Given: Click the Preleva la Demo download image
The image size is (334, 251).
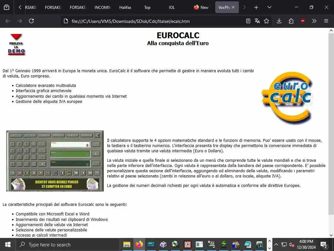Looking at the screenshot, I should 16,44.
